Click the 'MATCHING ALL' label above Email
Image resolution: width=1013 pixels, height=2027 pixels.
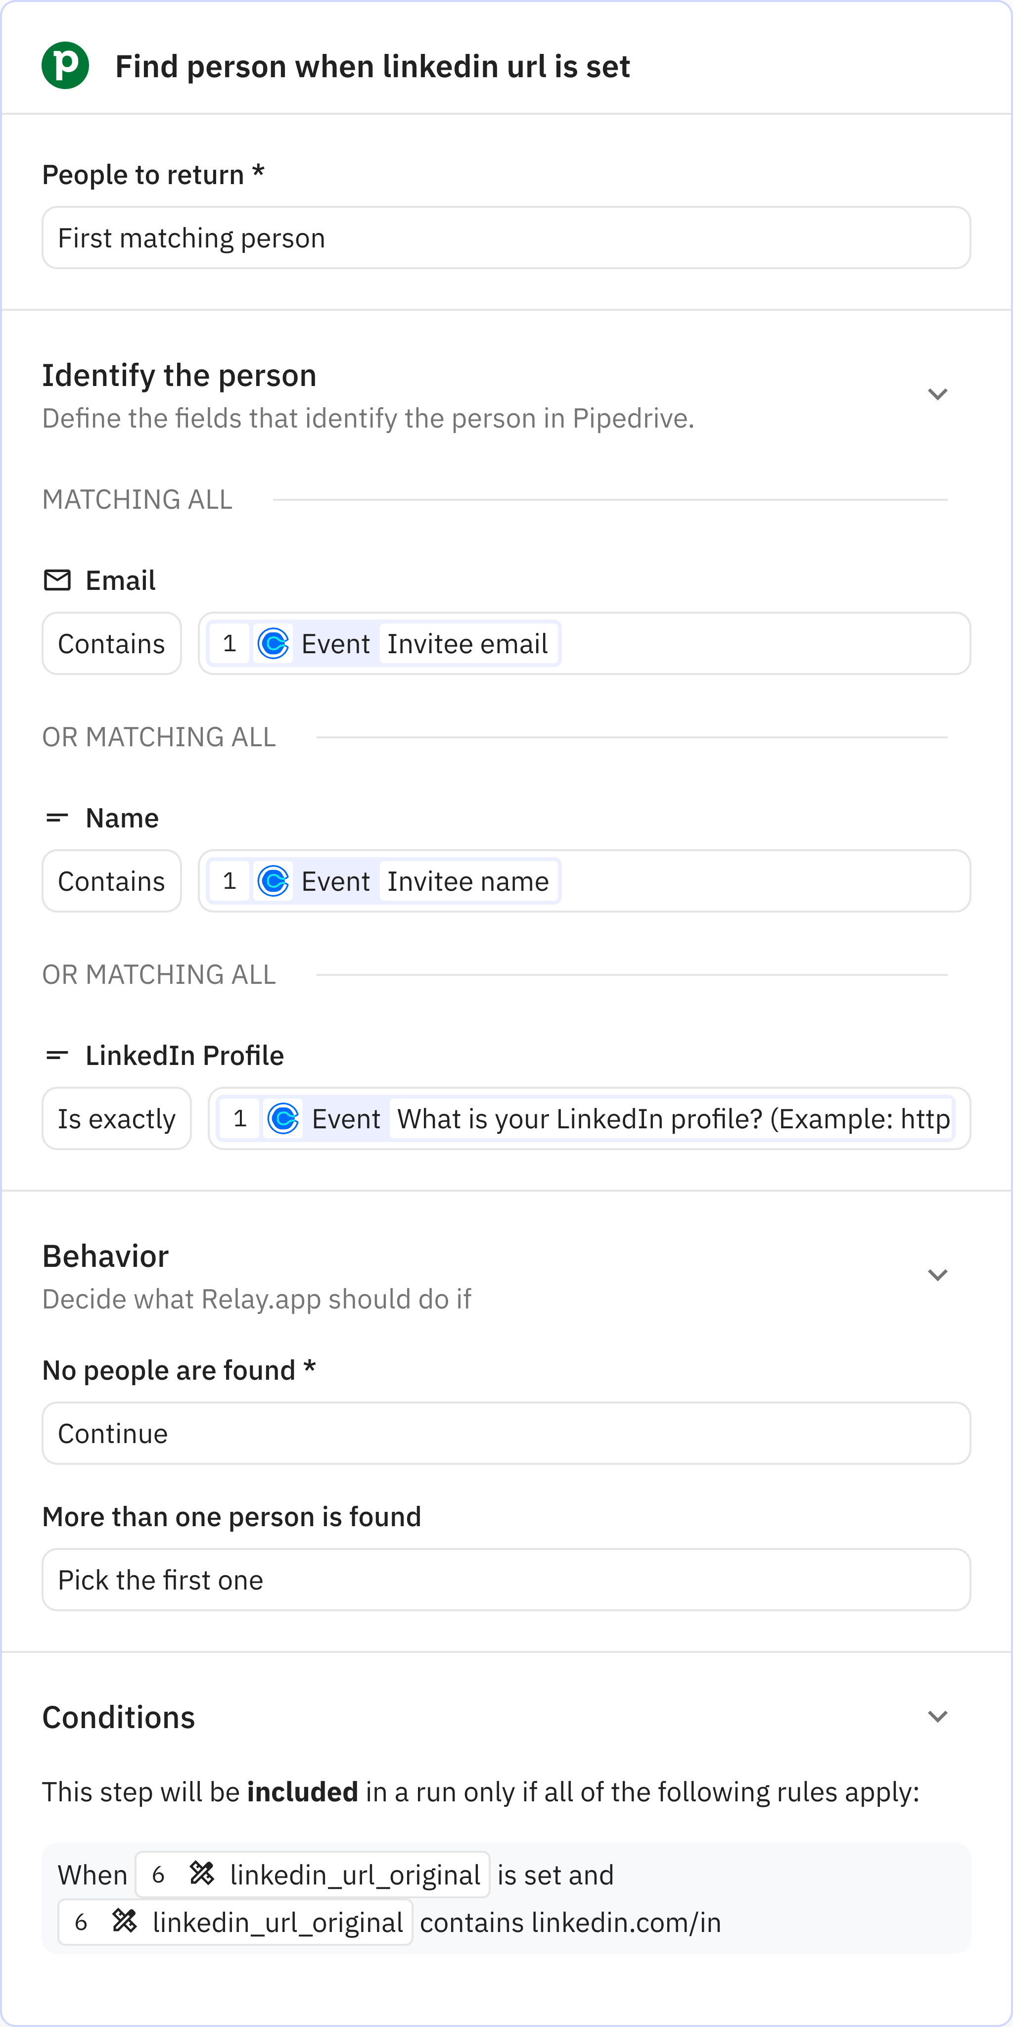click(x=138, y=500)
